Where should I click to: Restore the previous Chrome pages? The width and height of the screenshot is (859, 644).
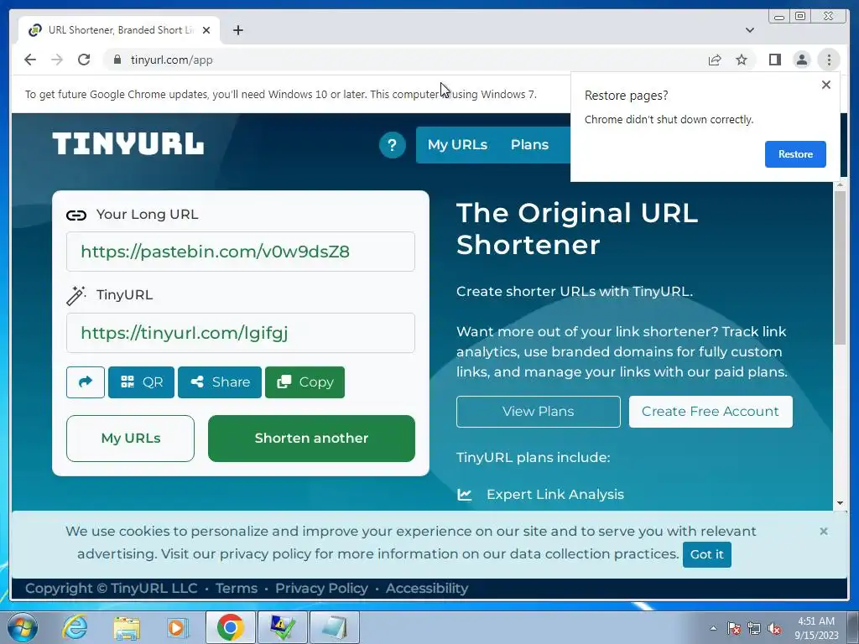pos(795,154)
